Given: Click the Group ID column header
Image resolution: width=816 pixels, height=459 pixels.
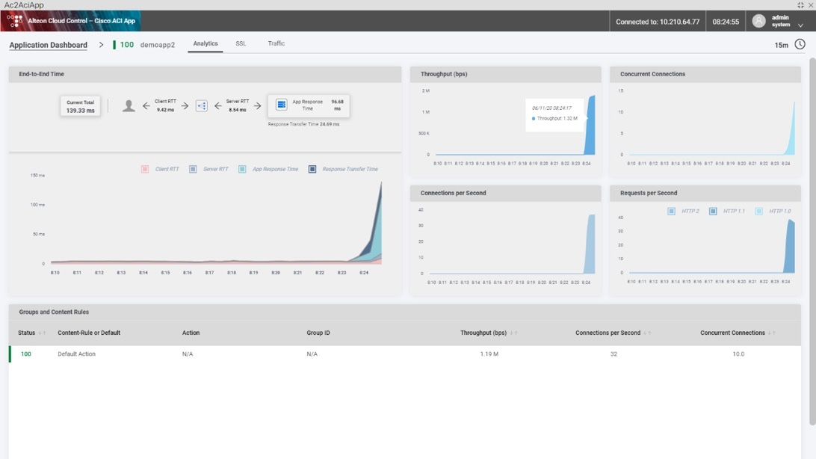Looking at the screenshot, I should click(x=318, y=333).
